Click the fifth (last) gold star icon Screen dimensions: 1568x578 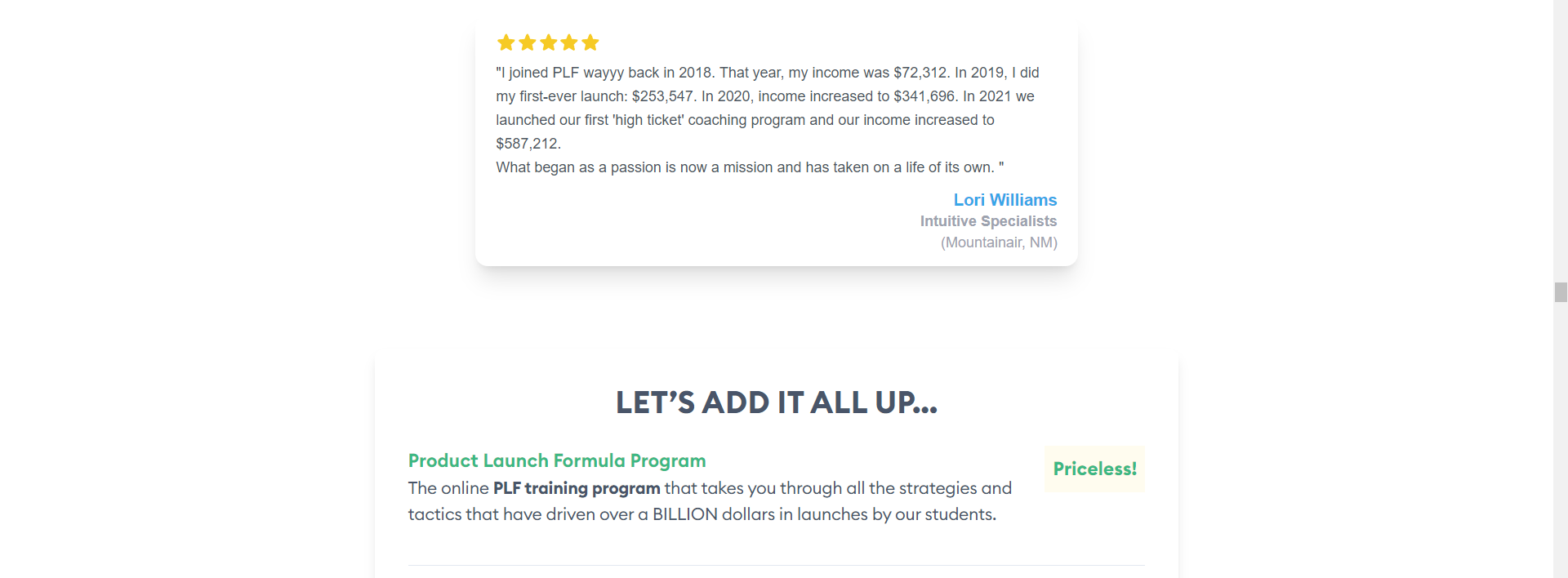(x=590, y=42)
